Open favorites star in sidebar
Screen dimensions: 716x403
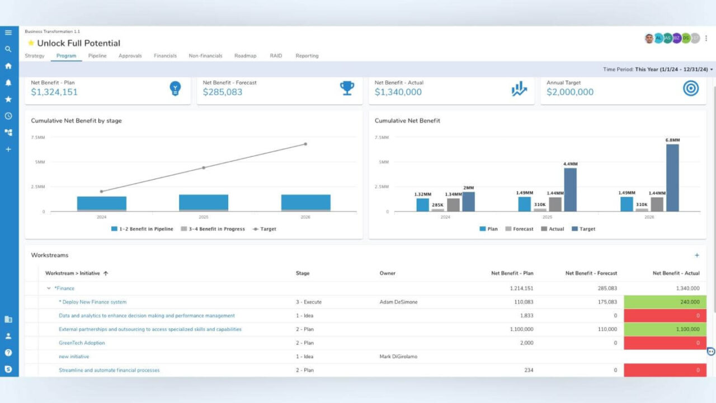[x=8, y=99]
